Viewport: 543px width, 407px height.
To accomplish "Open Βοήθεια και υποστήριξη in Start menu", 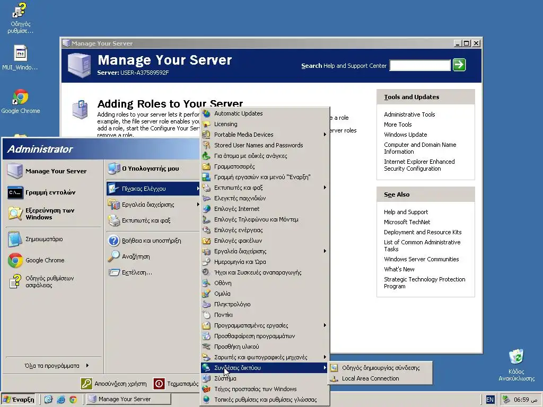I will [x=152, y=241].
